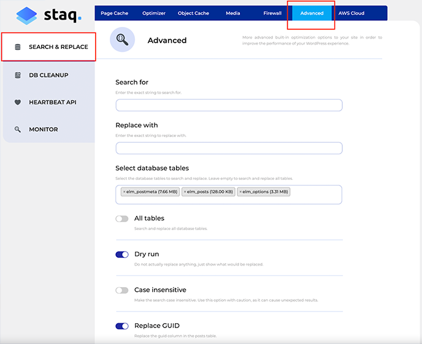Select the Advanced tab
The height and width of the screenshot is (344, 422).
pyautogui.click(x=312, y=13)
